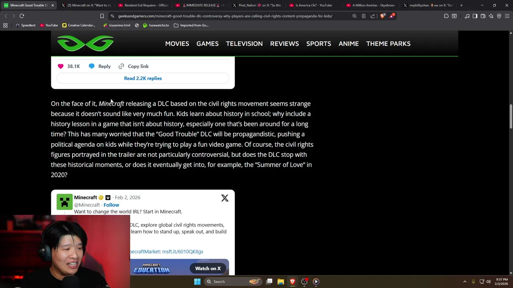This screenshot has width=513, height=288.
Task: Open the Minecraft profile avatar
Action: 65,202
